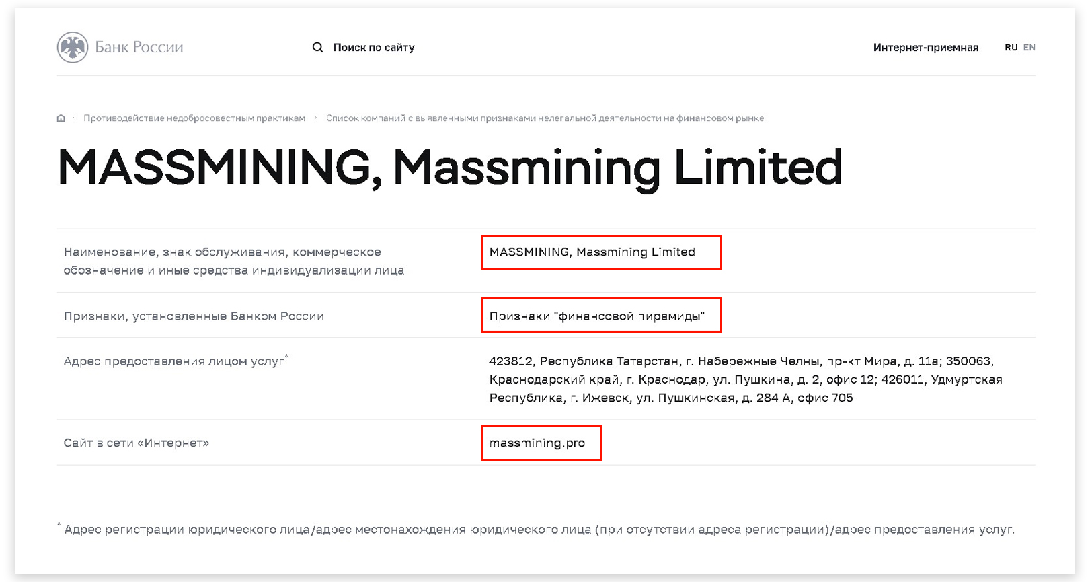Click the 'Сайт в сети «Интернет»' label

pos(137,443)
